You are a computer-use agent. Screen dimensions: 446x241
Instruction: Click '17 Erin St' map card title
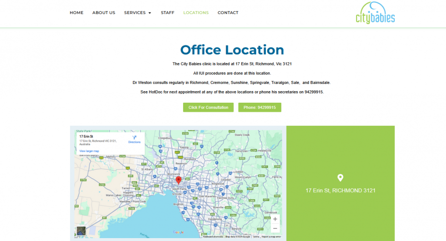86,136
